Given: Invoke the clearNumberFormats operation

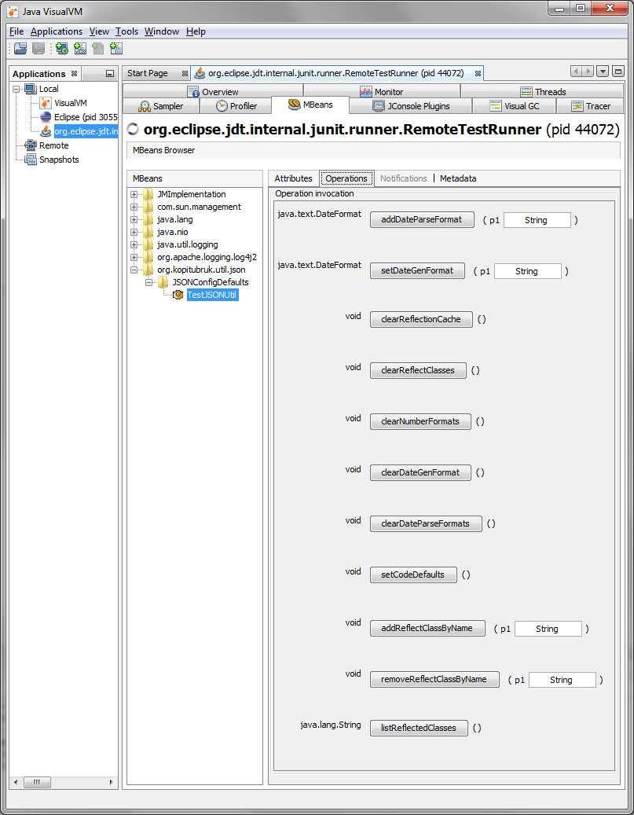Looking at the screenshot, I should tap(420, 421).
